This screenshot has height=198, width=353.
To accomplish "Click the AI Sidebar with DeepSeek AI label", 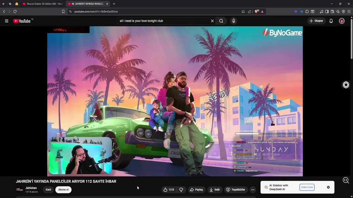I will tap(279, 187).
